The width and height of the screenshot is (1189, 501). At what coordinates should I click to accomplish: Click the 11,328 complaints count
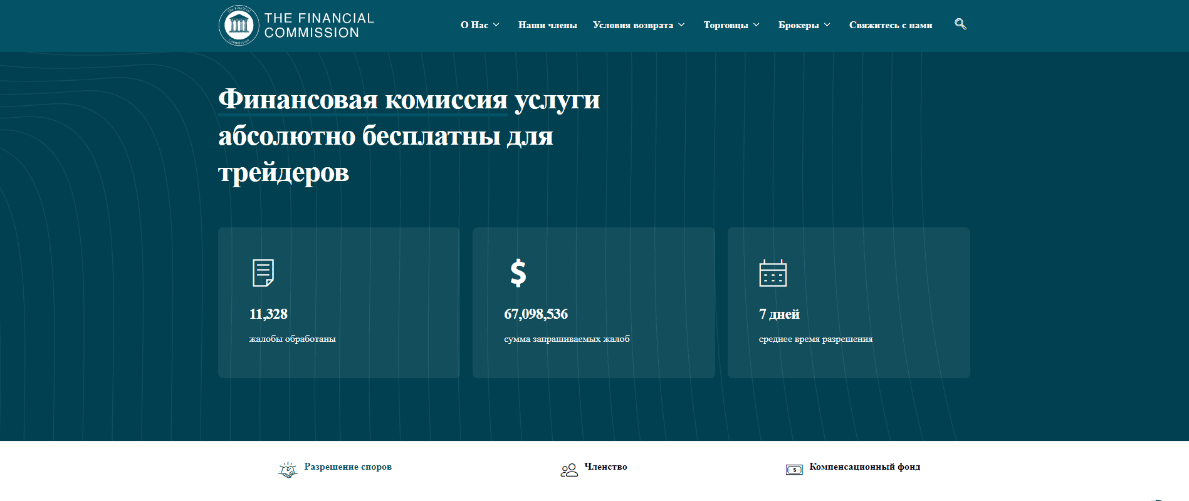tap(268, 314)
